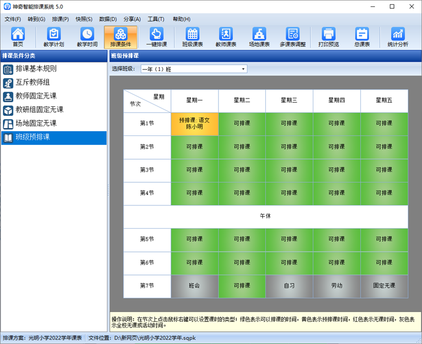Open the 排课(P) menu
The height and width of the screenshot is (344, 422).
pyautogui.click(x=60, y=19)
